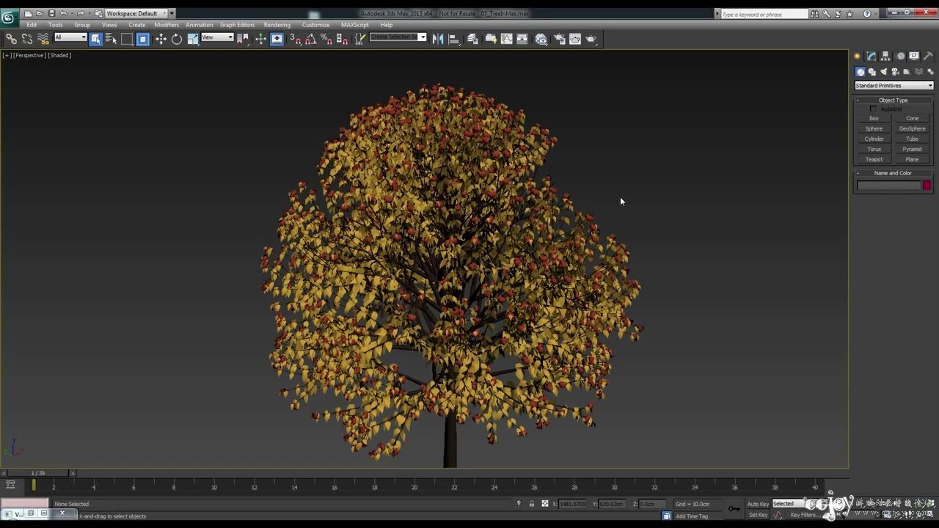Select the Bind to Space Warp tool
The width and height of the screenshot is (939, 528).
coord(43,39)
